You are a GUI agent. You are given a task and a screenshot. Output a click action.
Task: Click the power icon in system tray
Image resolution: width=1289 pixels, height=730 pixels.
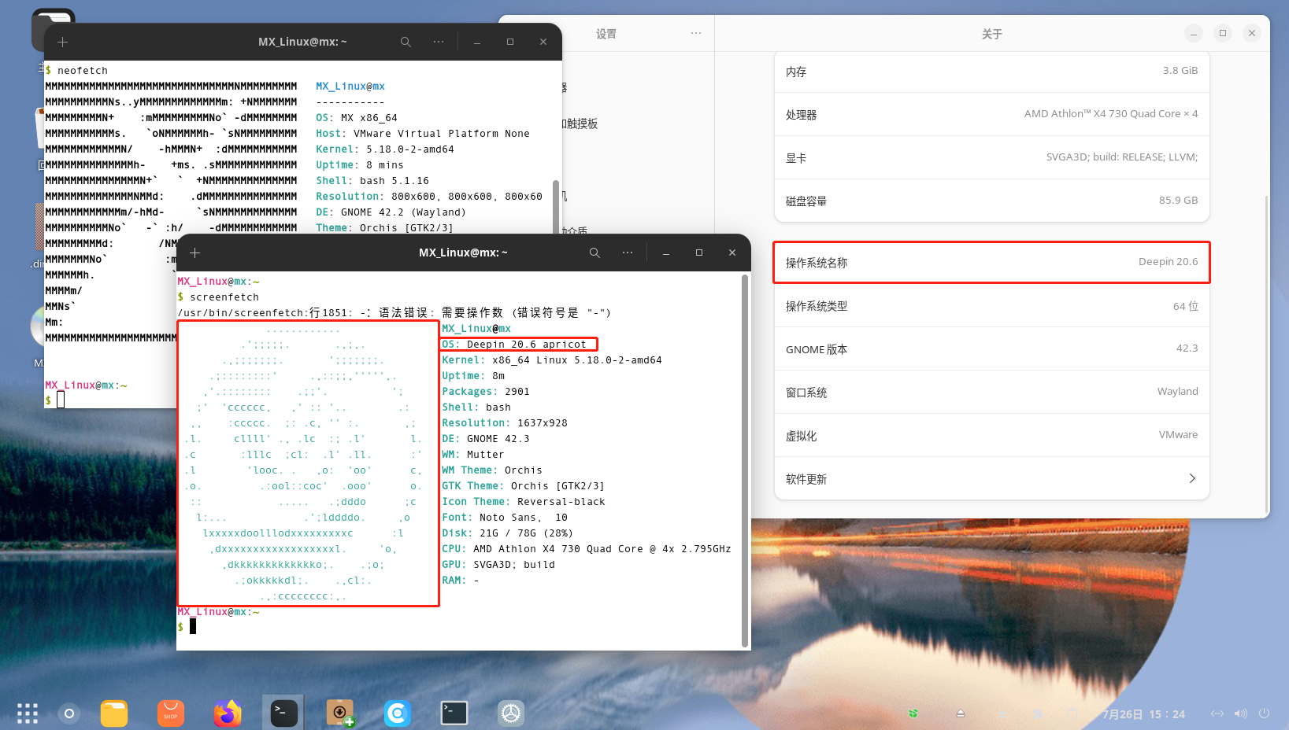click(1265, 713)
